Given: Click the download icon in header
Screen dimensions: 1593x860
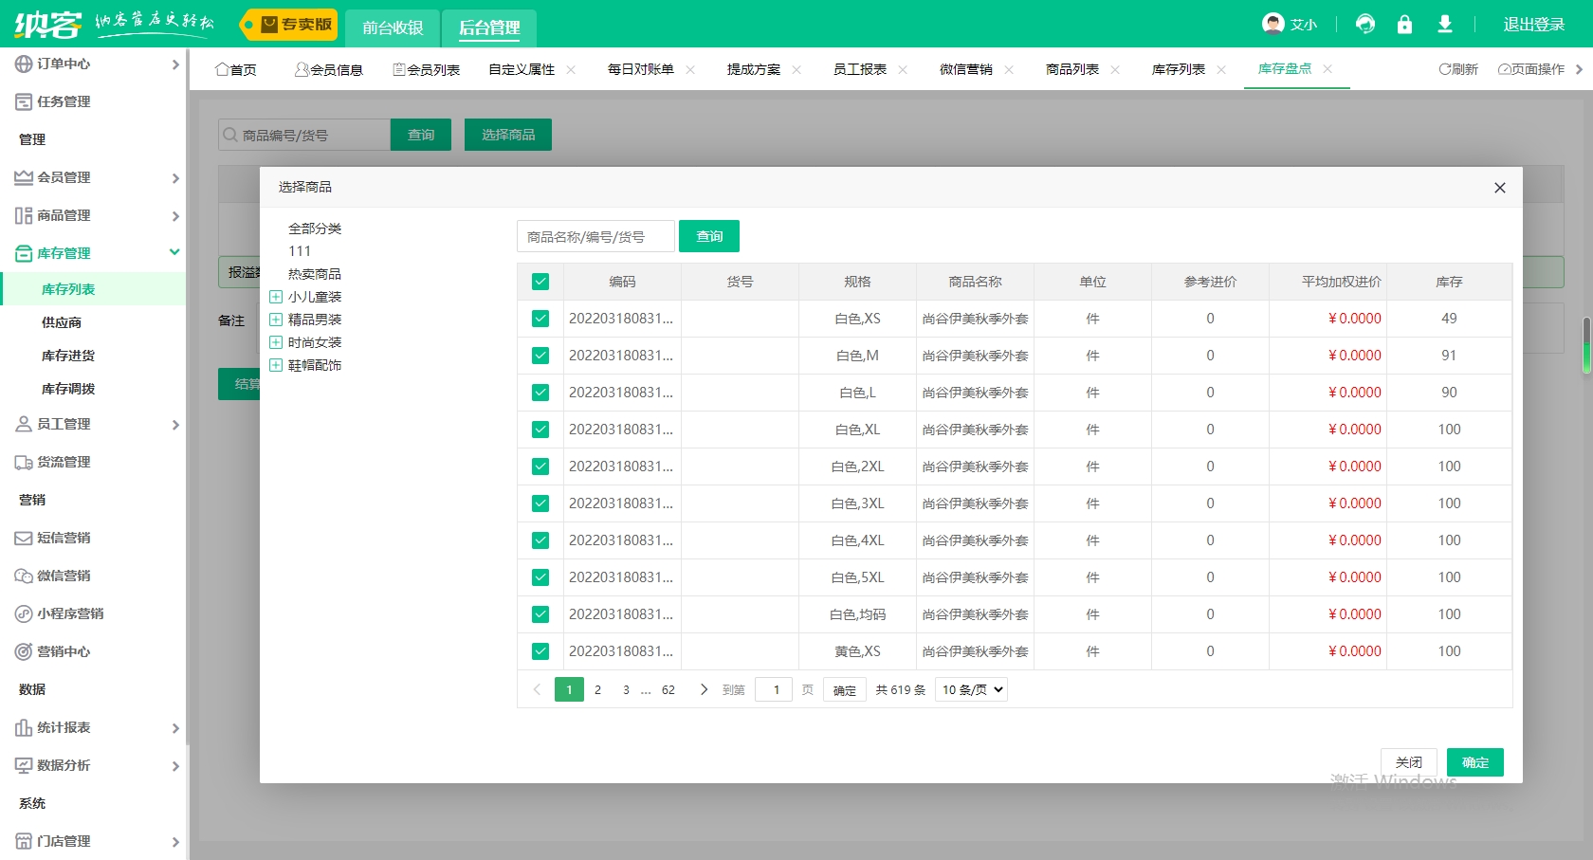Looking at the screenshot, I should click(x=1444, y=25).
